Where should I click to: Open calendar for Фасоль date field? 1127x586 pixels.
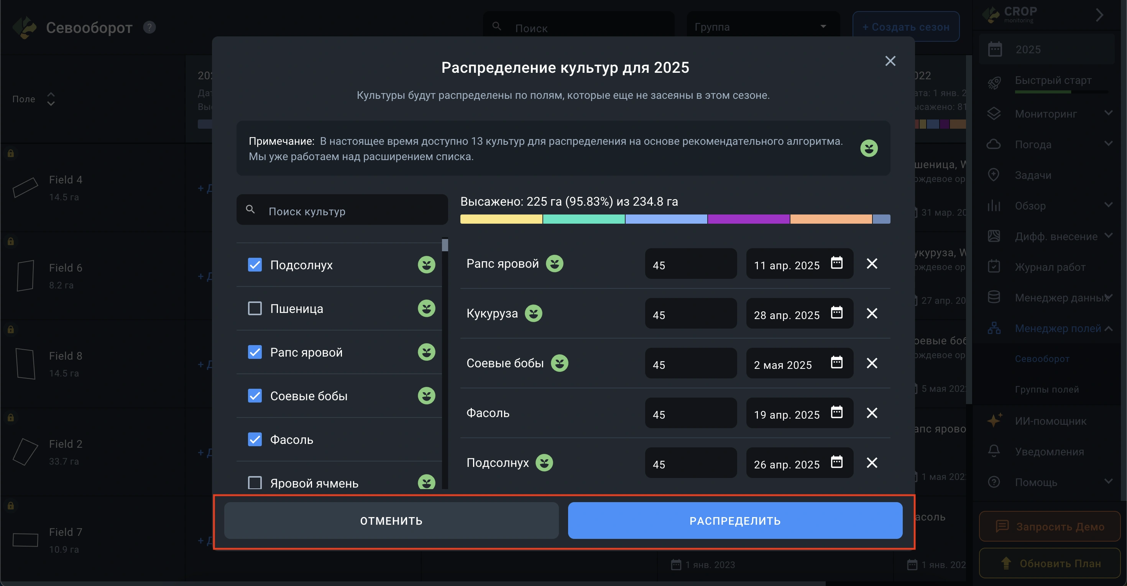[836, 412]
